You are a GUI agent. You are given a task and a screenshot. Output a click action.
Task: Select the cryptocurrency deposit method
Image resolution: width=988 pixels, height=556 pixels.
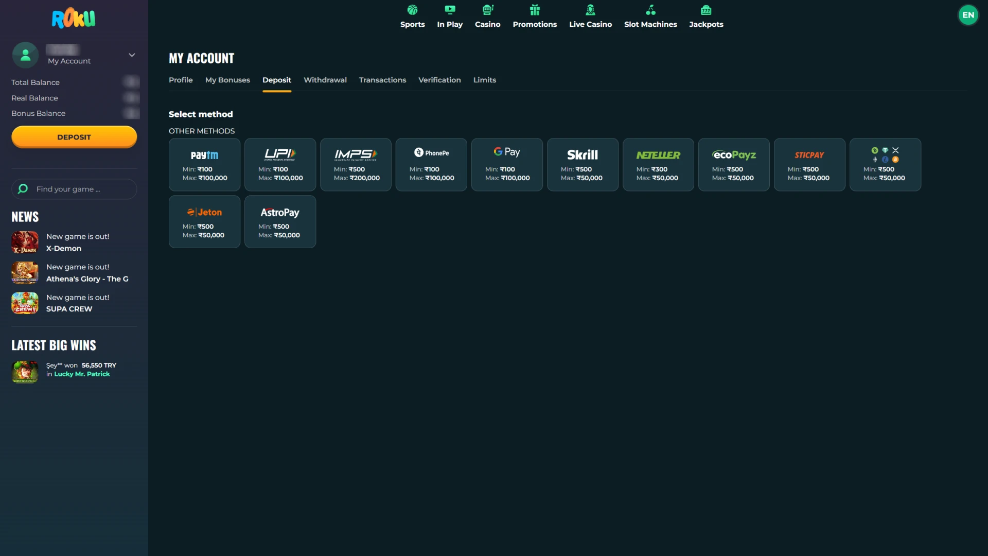[x=885, y=165]
